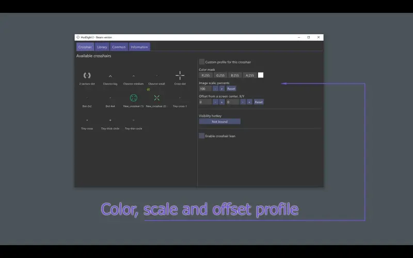Viewport: 413px width, 258px height.
Task: Select the green X New_crosshair (3)
Action: point(156,98)
